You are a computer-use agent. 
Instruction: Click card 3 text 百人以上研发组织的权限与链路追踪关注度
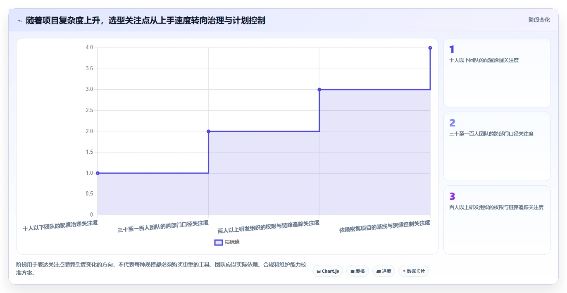point(496,207)
